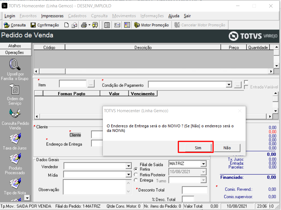The width and height of the screenshot is (281, 210).
Task: Click into the % Desc. Total field
Action: tap(188, 199)
